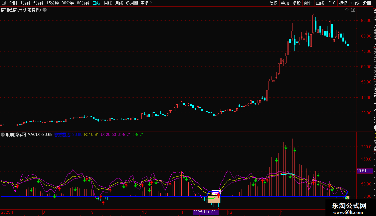376x216 pixels.
Task: Expand the 信维通信 chart title dropdown
Action: tap(45, 10)
